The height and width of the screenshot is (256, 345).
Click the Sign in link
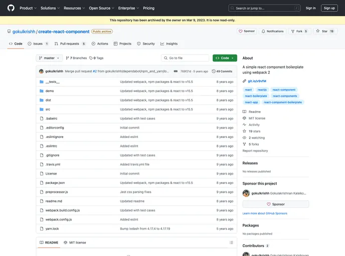(x=310, y=8)
